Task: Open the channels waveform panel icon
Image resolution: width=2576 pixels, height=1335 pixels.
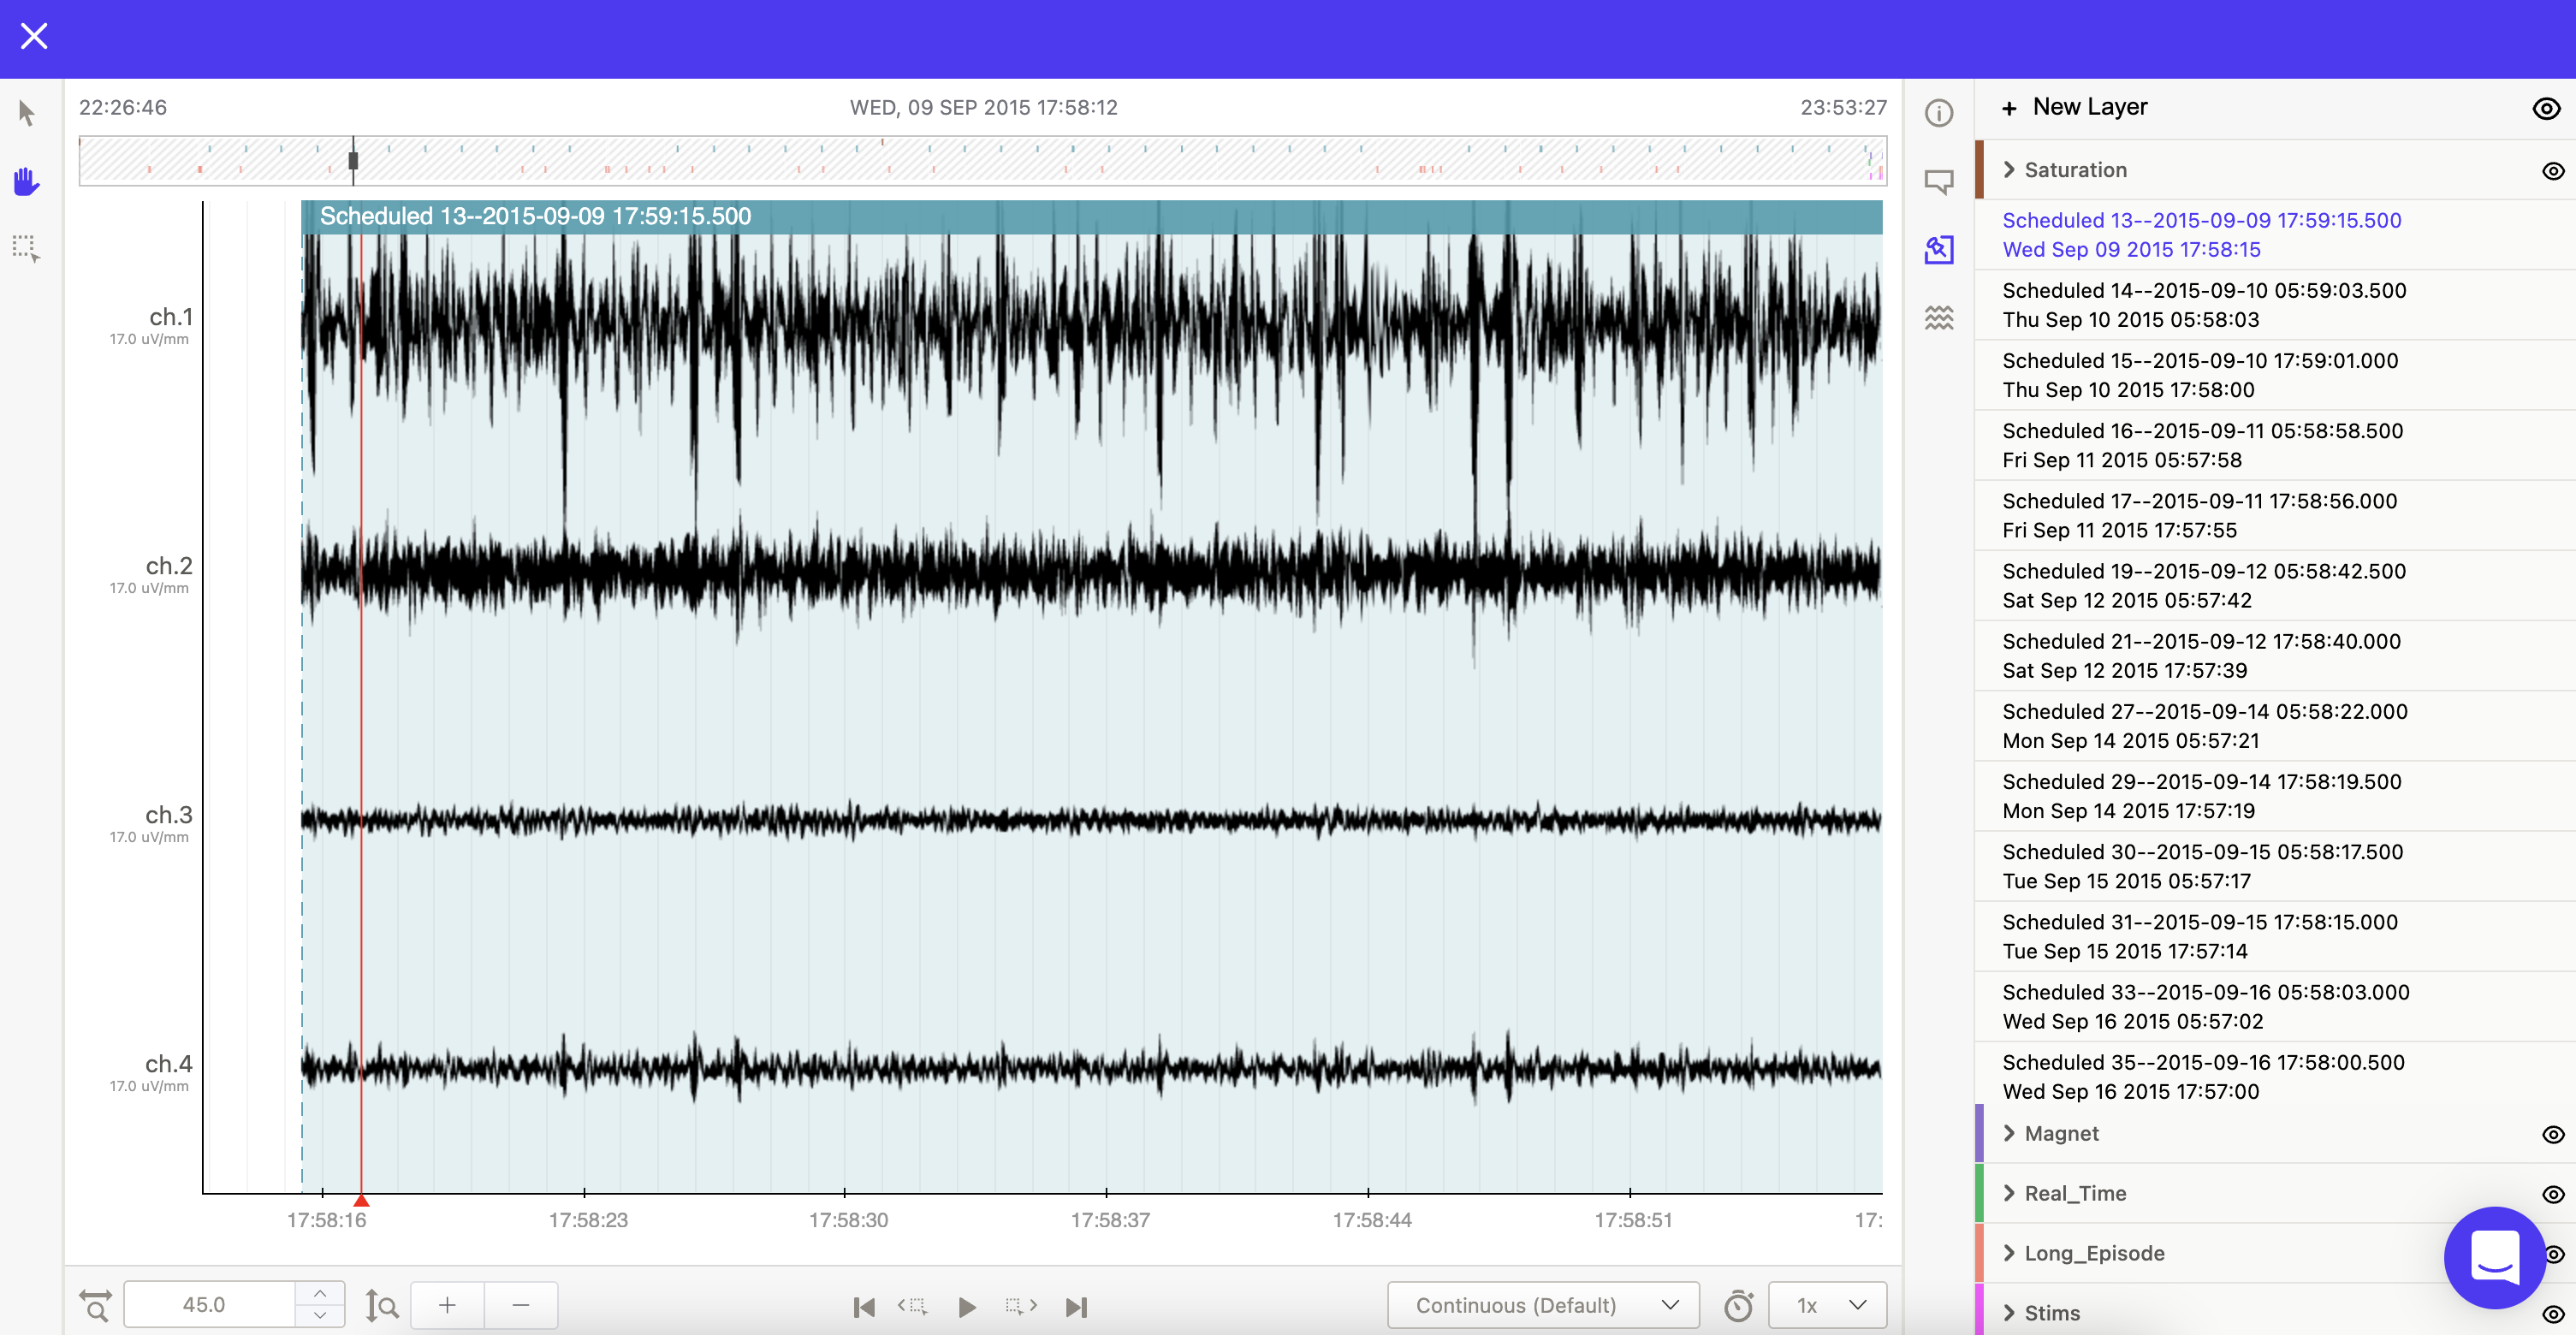Action: (1938, 318)
